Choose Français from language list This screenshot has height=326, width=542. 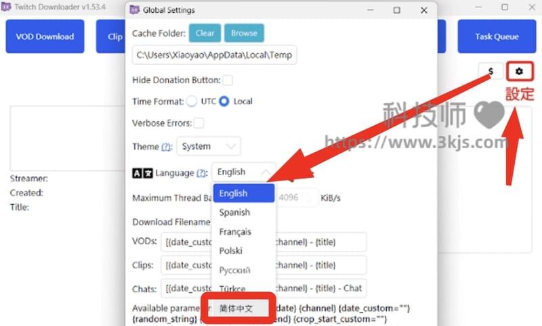coord(244,231)
